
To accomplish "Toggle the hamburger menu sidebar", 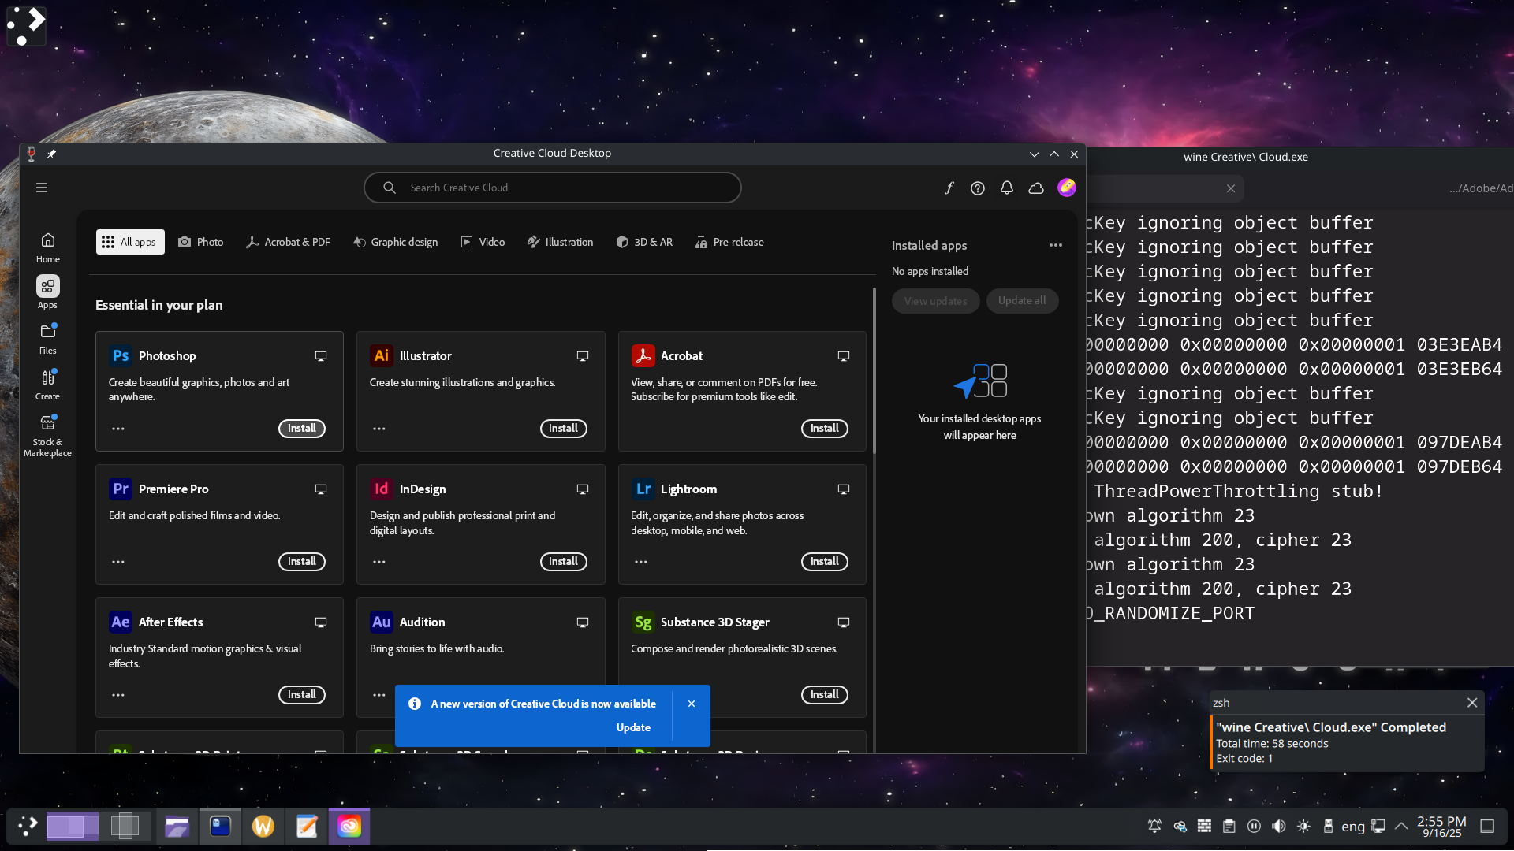I will 42,188.
